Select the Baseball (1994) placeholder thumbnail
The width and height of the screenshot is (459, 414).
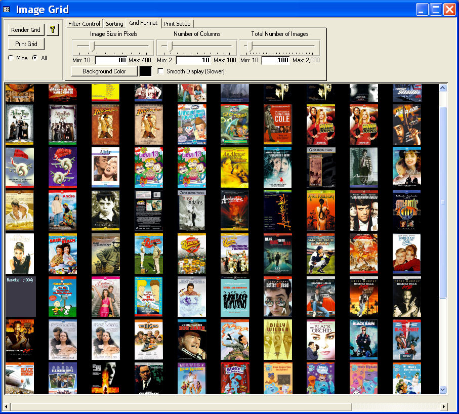coord(20,297)
